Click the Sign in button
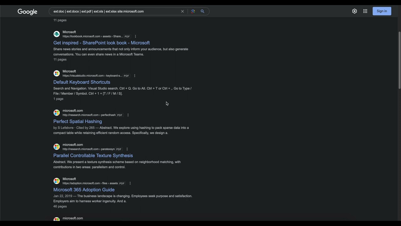 (x=382, y=11)
